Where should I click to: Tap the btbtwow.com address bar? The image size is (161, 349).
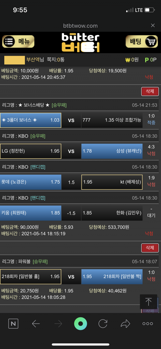[80, 26]
